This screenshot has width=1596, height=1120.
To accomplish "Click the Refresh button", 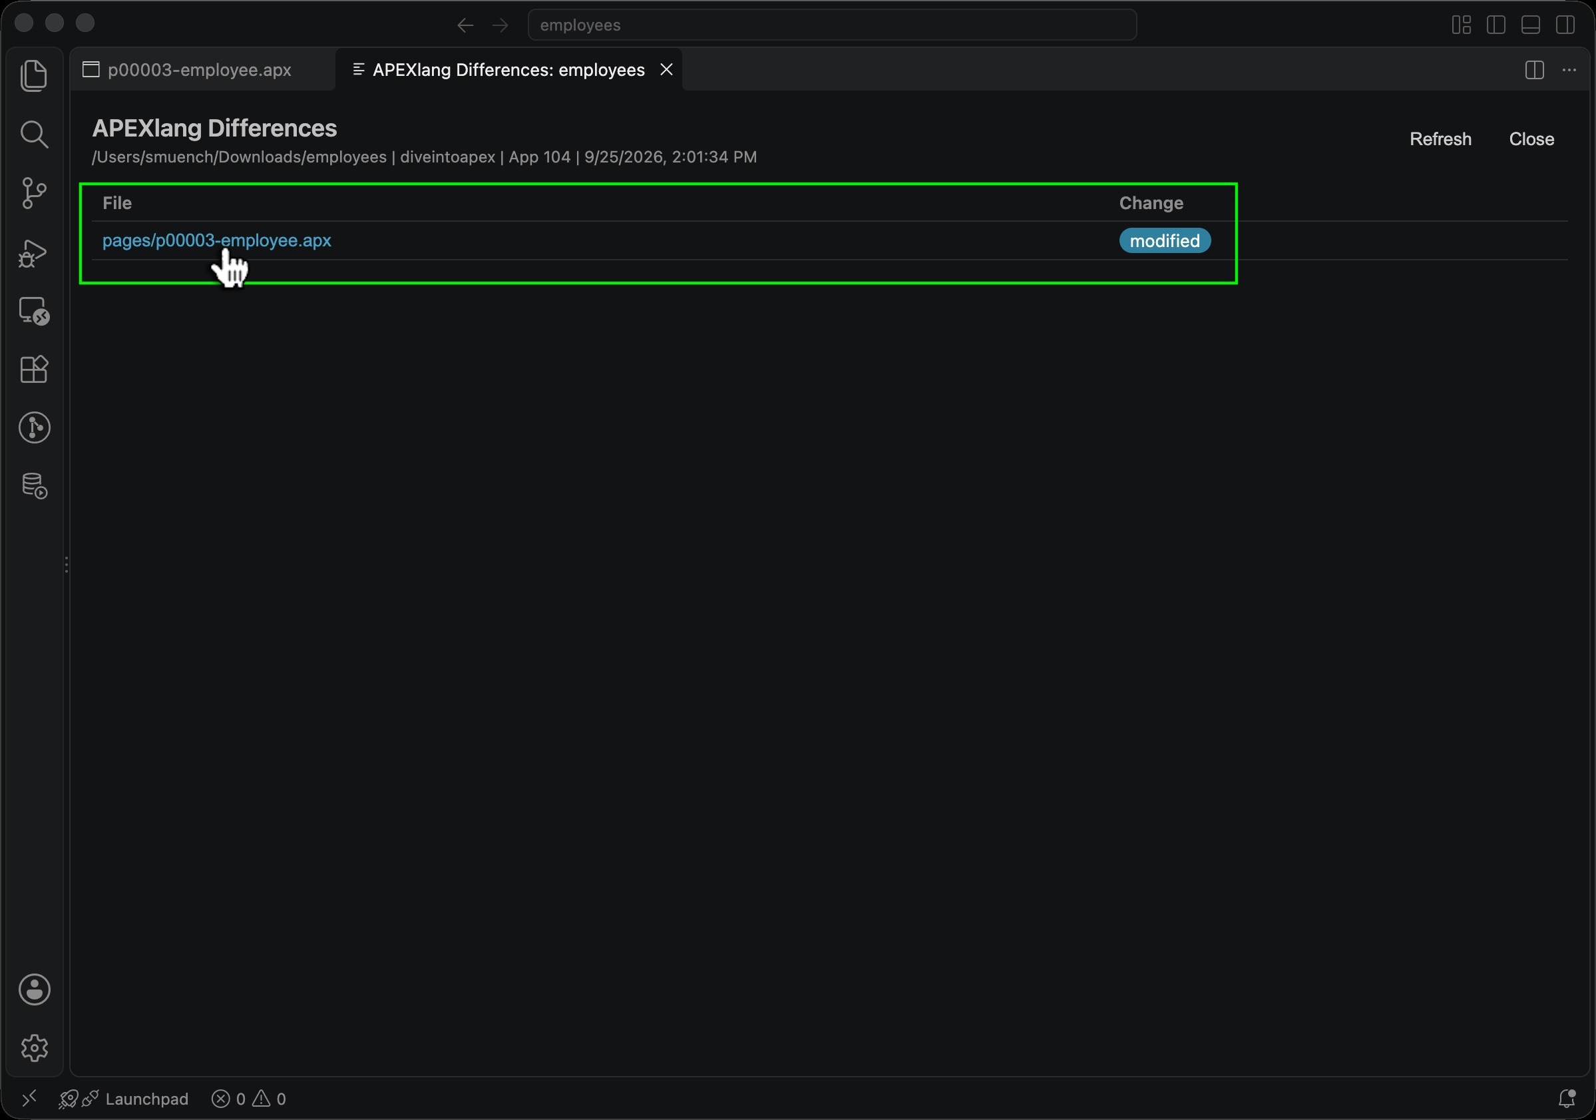I will click(x=1440, y=139).
